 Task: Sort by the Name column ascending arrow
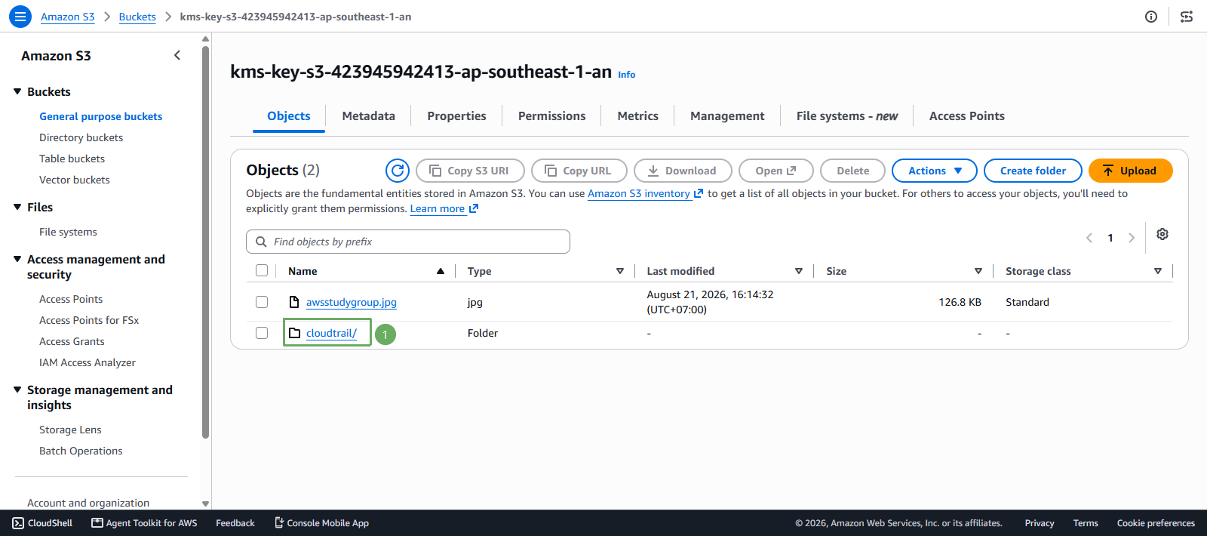coord(441,271)
